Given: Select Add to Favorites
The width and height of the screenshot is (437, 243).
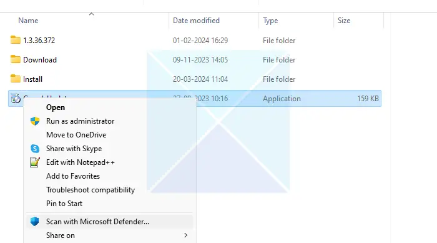Looking at the screenshot, I should pos(73,176).
